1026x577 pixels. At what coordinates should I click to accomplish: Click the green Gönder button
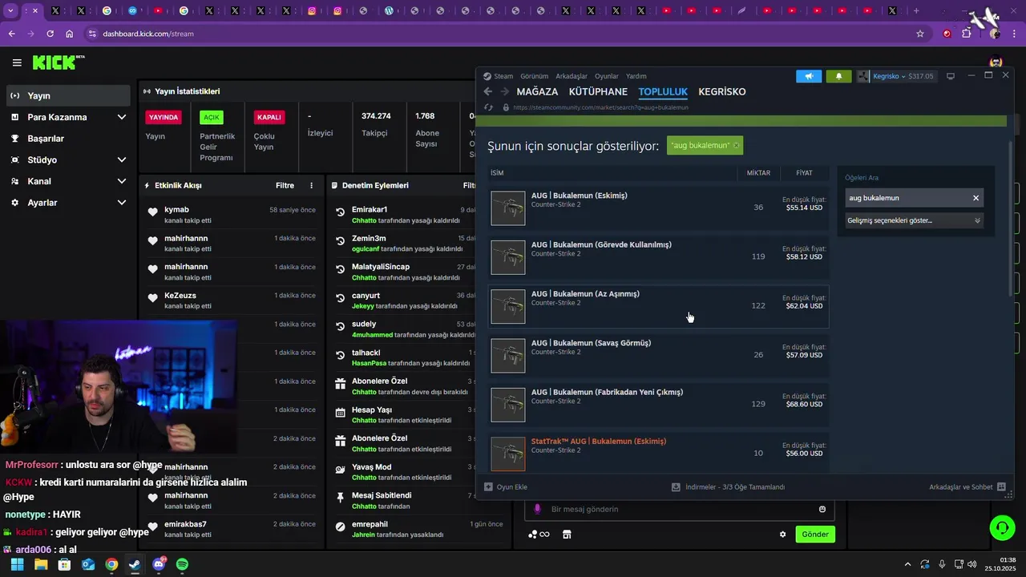click(815, 535)
